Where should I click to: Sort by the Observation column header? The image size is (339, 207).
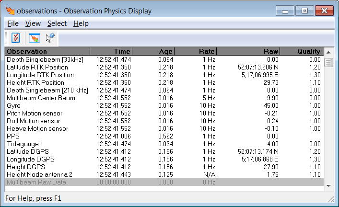tap(47, 51)
